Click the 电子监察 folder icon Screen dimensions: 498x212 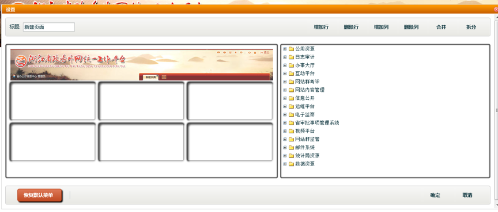(291, 115)
